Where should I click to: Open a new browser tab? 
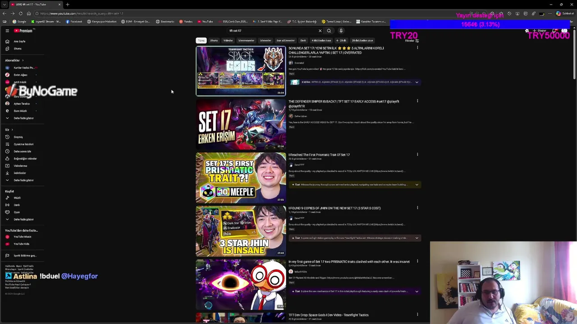68,4
